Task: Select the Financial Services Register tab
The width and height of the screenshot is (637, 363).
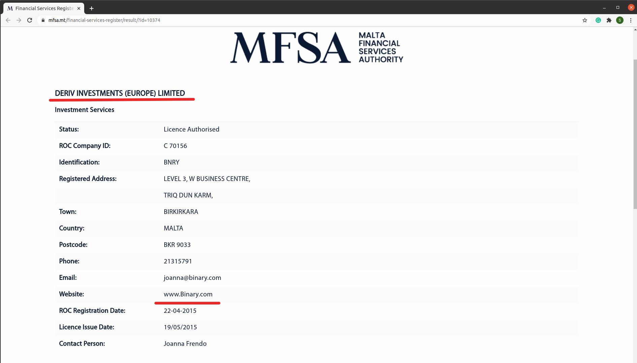Action: (44, 8)
